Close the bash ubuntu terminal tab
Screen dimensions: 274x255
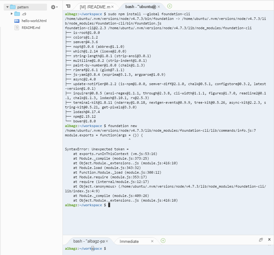click(x=159, y=7)
